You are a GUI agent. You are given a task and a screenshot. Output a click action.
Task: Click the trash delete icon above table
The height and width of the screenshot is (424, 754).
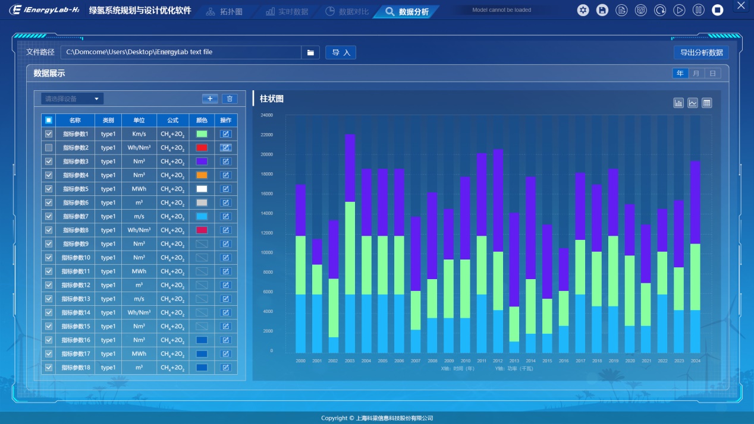click(x=230, y=99)
